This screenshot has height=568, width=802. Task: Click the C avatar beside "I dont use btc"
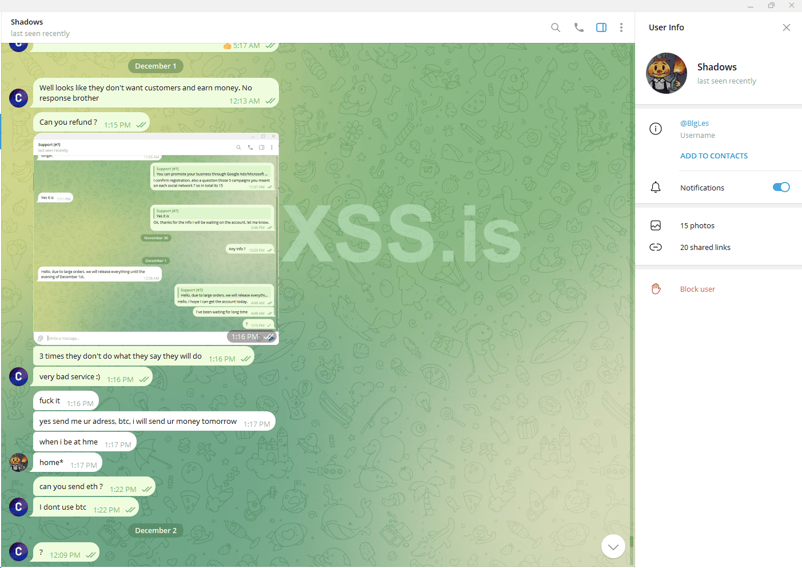(18, 507)
